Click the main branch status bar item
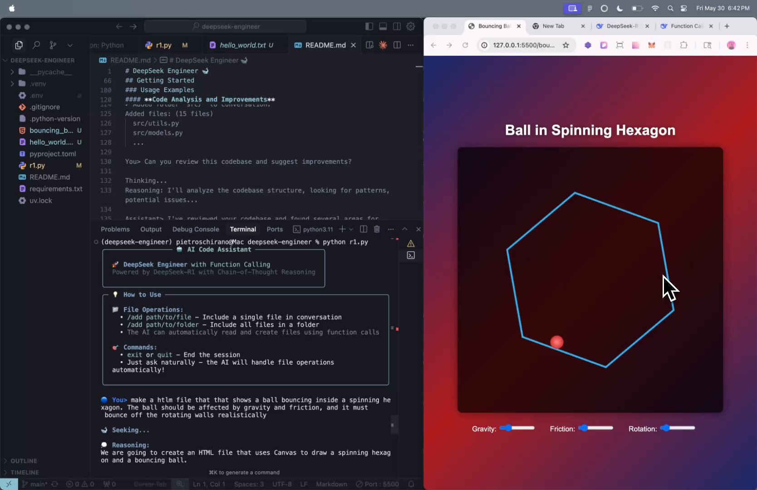 tap(35, 484)
